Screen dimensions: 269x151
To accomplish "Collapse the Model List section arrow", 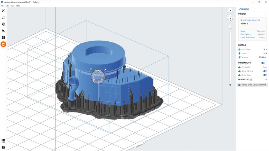I will [x=266, y=80].
